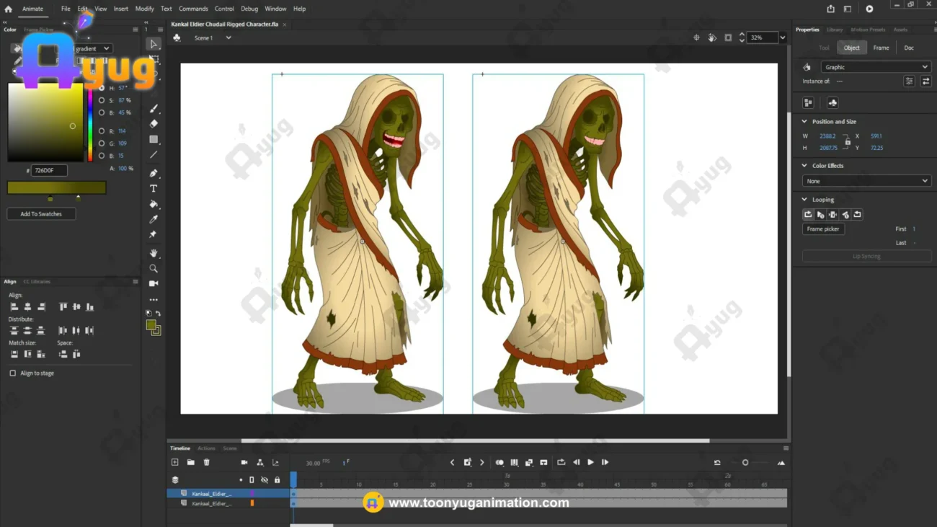Collapse the Looping section
Screen dimensions: 937x527
click(805, 200)
